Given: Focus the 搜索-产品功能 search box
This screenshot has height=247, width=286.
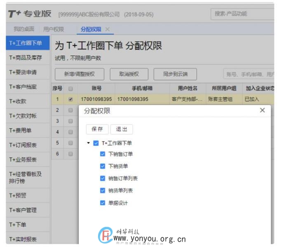Looking at the screenshot, I should [x=242, y=14].
